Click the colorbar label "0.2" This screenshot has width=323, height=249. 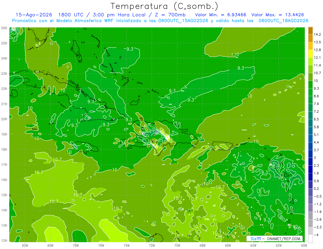(317, 189)
